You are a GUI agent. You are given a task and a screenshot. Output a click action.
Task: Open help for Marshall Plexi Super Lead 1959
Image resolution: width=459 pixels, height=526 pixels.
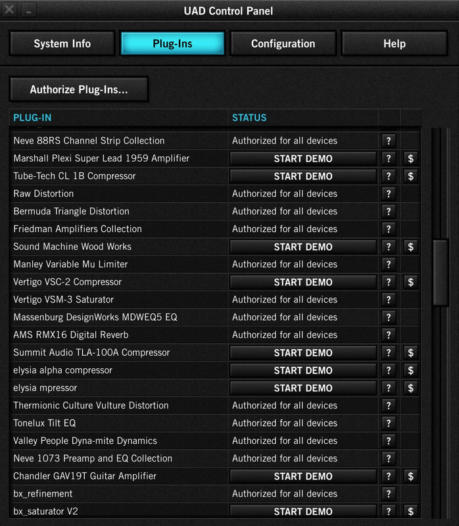click(x=389, y=158)
